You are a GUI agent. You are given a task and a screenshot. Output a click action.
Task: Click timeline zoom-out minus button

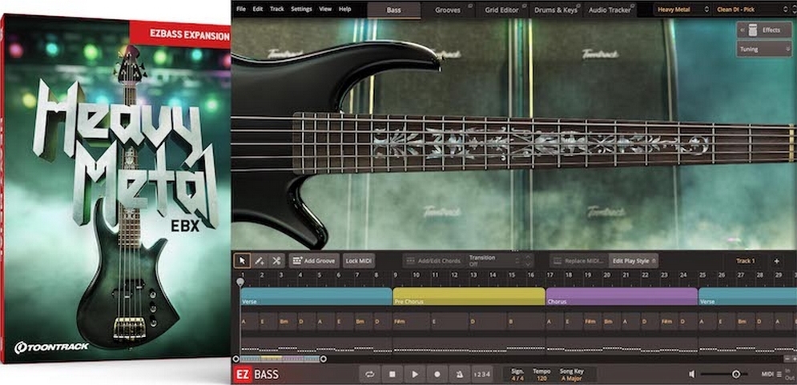[787, 359]
